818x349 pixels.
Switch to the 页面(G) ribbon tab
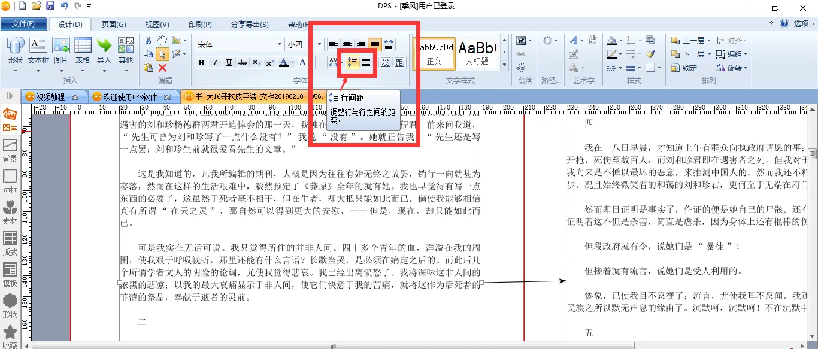click(114, 25)
